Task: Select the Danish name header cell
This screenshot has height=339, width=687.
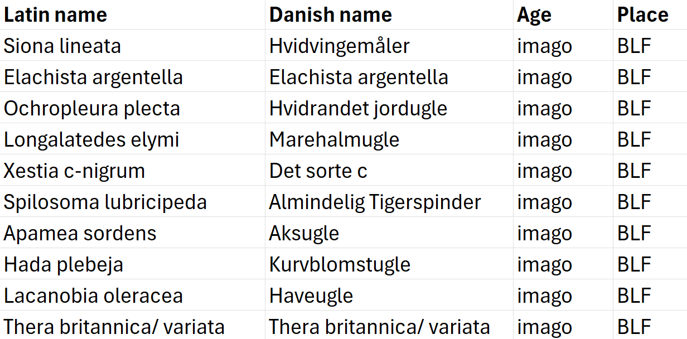Action: [389, 14]
